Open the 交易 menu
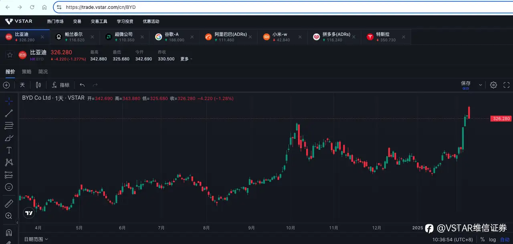 77,21
